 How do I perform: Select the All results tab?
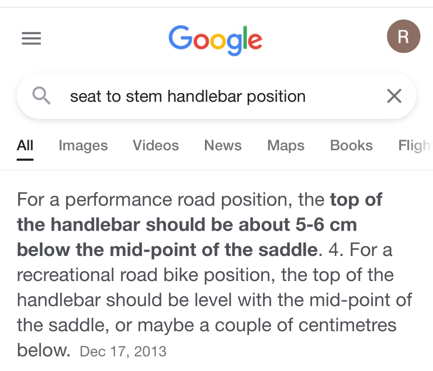coord(25,146)
